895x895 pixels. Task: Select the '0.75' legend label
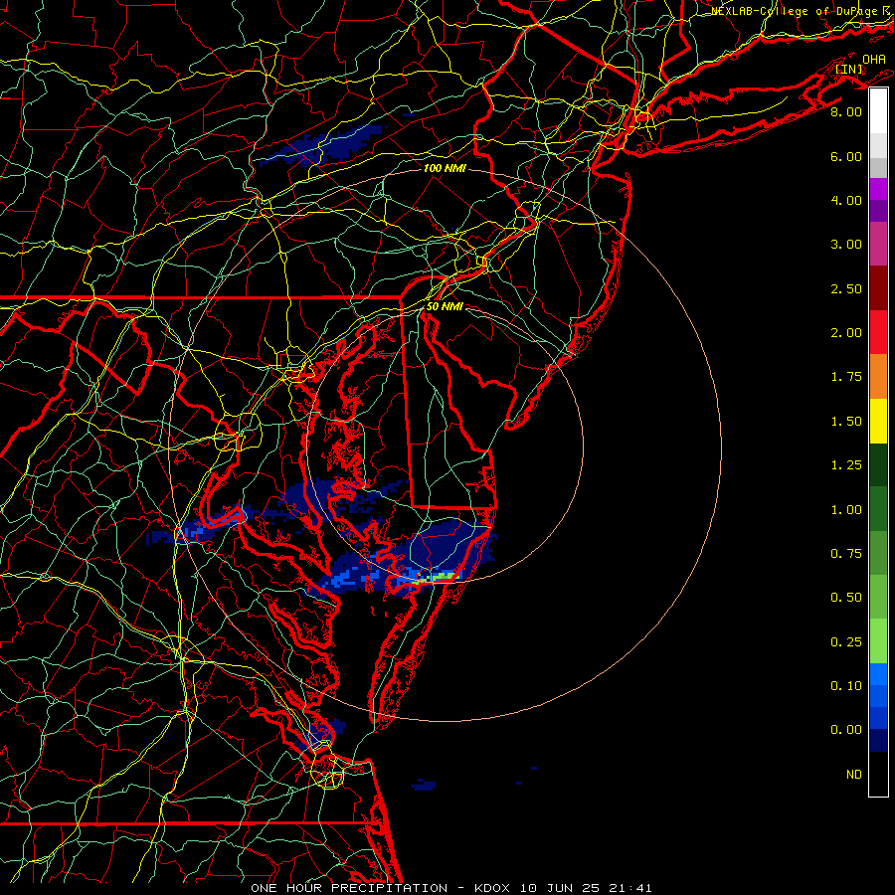[846, 554]
